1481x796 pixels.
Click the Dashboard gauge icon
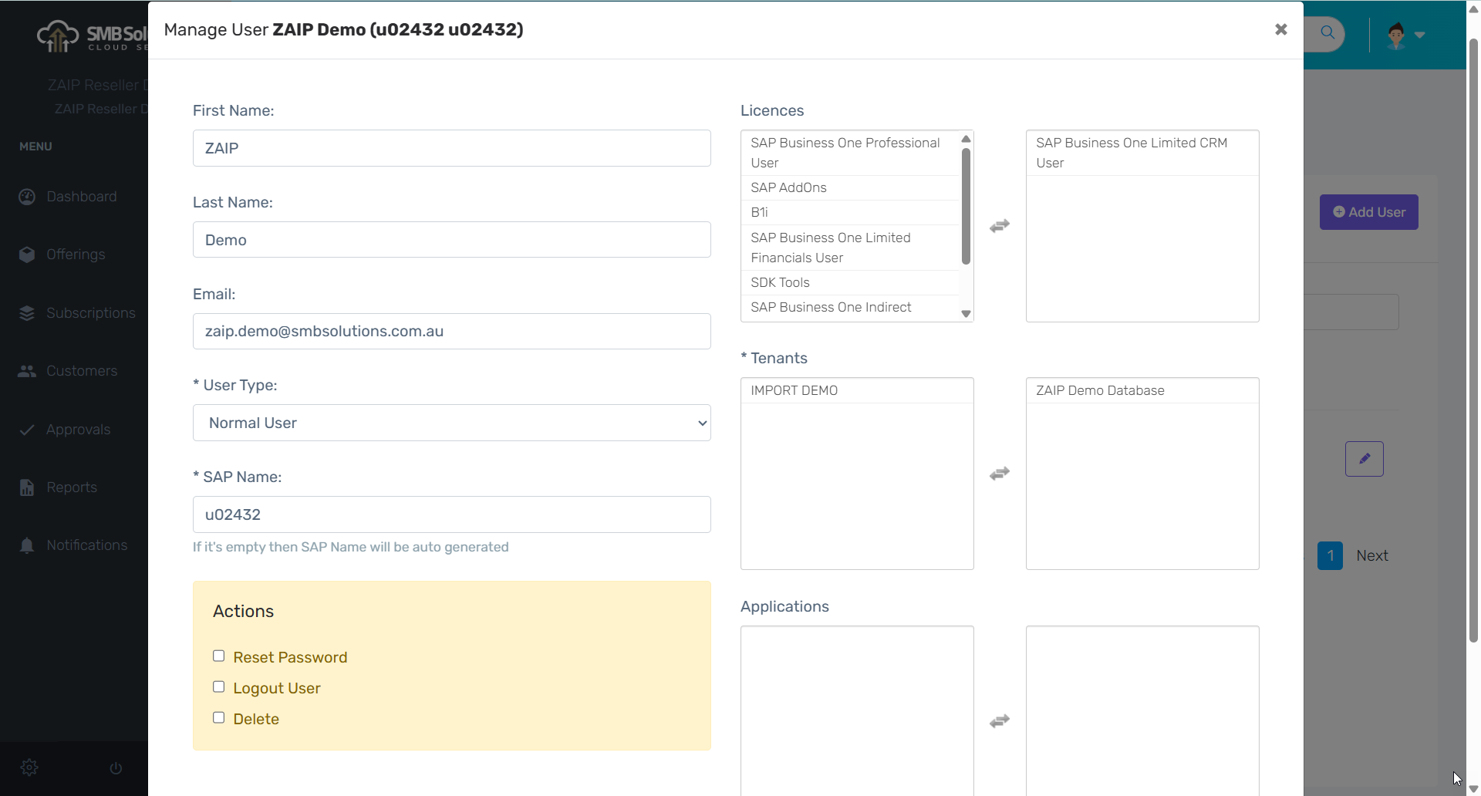tap(27, 197)
